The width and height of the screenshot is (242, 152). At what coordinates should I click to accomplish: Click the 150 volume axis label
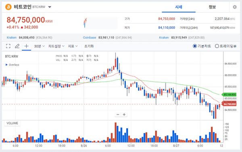click(x=227, y=124)
